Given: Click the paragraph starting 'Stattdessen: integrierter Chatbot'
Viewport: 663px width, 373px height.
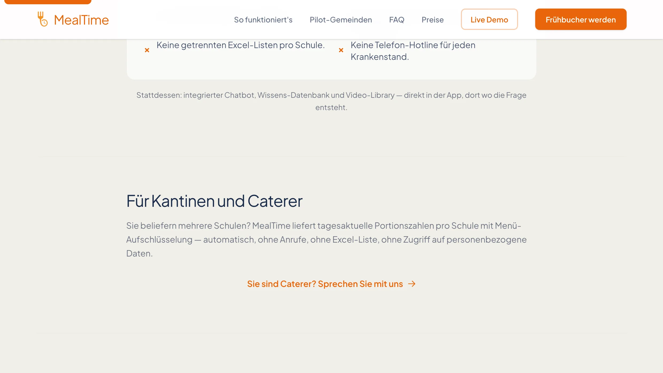Looking at the screenshot, I should 331,101.
